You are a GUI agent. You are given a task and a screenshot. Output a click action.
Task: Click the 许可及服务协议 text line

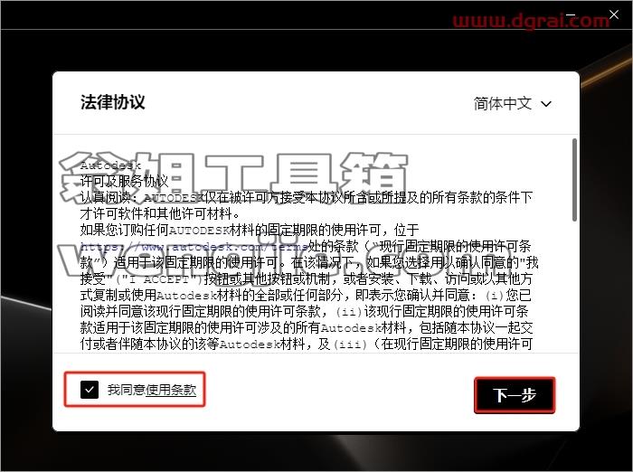click(x=124, y=181)
